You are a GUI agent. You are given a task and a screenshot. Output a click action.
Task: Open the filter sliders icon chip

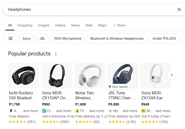click(x=11, y=38)
